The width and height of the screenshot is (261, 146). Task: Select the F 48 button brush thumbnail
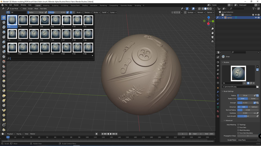45,20
